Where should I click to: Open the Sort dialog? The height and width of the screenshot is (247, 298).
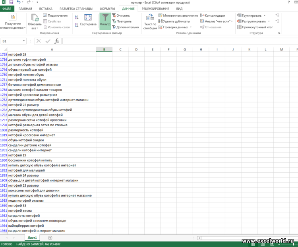(x=88, y=20)
